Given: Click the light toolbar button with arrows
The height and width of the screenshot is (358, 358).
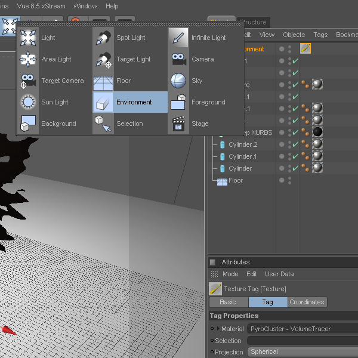Looking at the screenshot, I should pos(9,26).
